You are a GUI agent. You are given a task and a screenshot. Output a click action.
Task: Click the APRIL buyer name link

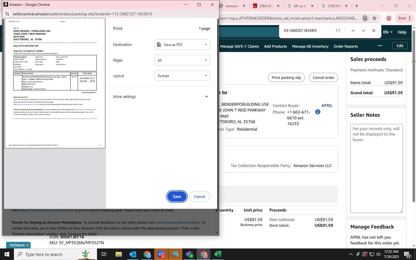pyautogui.click(x=327, y=105)
